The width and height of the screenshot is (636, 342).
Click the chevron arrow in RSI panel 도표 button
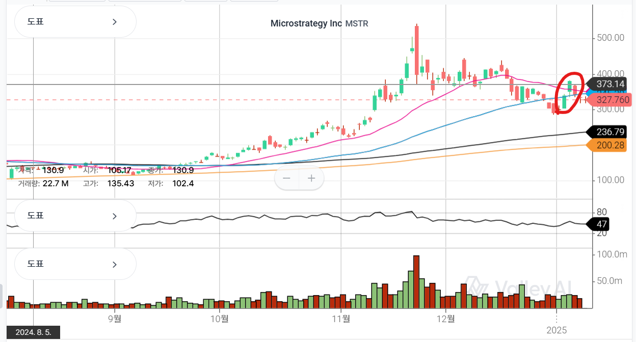115,216
